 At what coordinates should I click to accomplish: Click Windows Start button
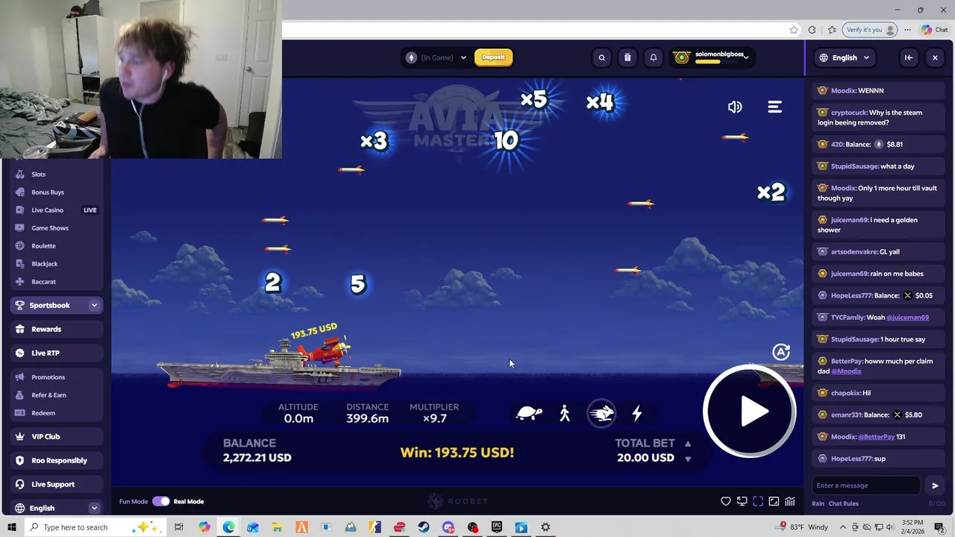11,527
